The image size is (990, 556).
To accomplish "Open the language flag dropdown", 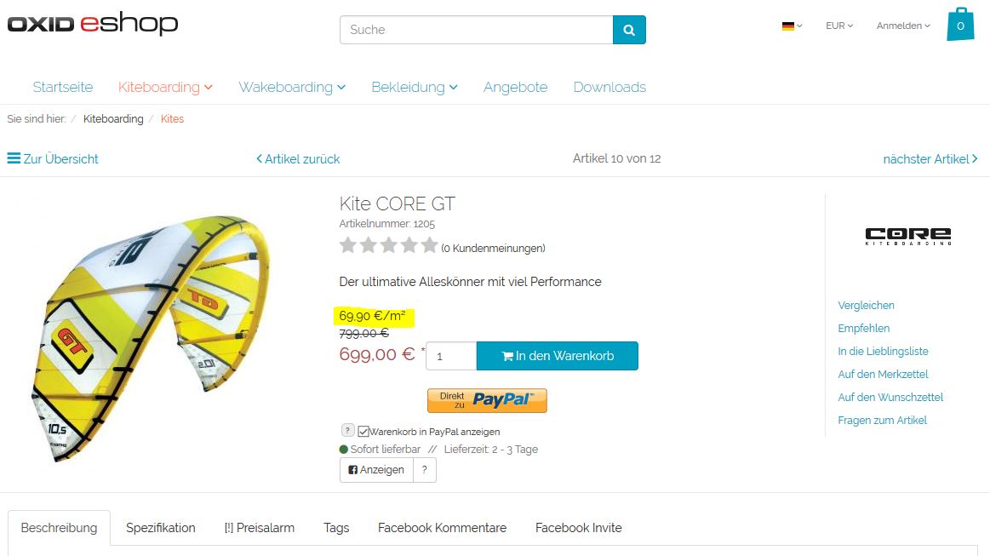I will [x=792, y=26].
